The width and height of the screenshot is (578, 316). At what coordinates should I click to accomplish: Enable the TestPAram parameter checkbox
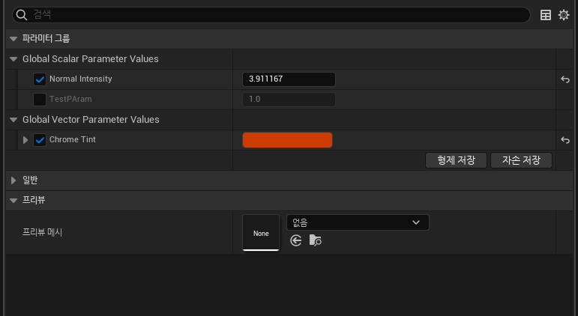coord(40,99)
